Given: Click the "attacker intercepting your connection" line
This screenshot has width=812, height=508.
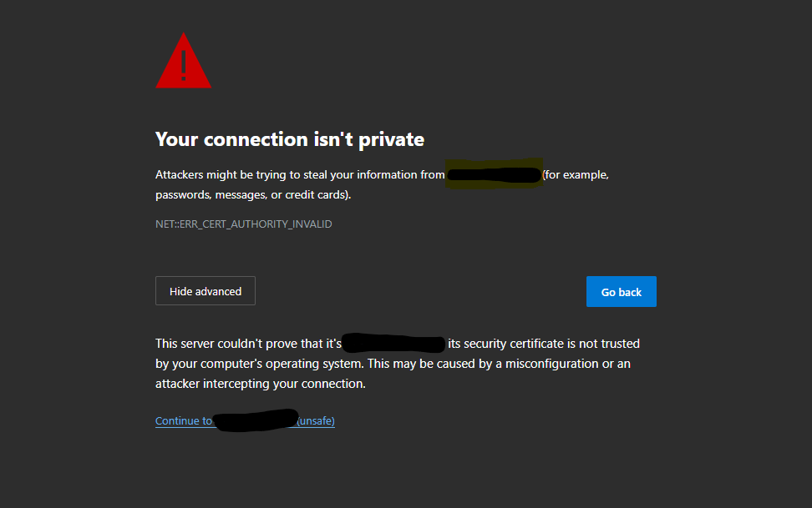Looking at the screenshot, I should 261,384.
